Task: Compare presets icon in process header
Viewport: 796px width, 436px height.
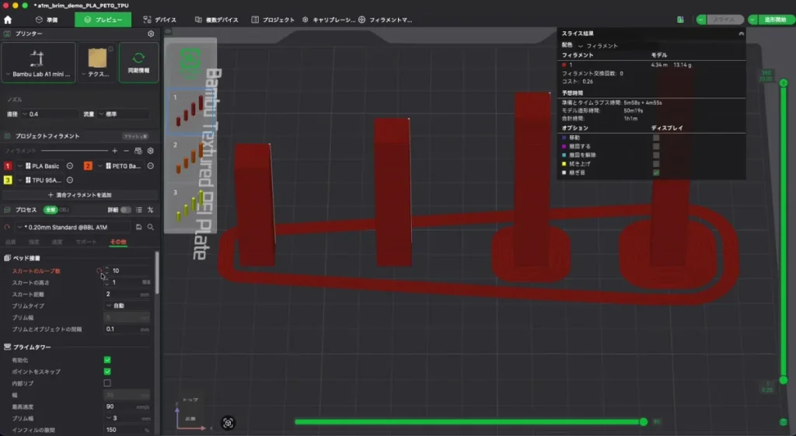Action: click(150, 210)
